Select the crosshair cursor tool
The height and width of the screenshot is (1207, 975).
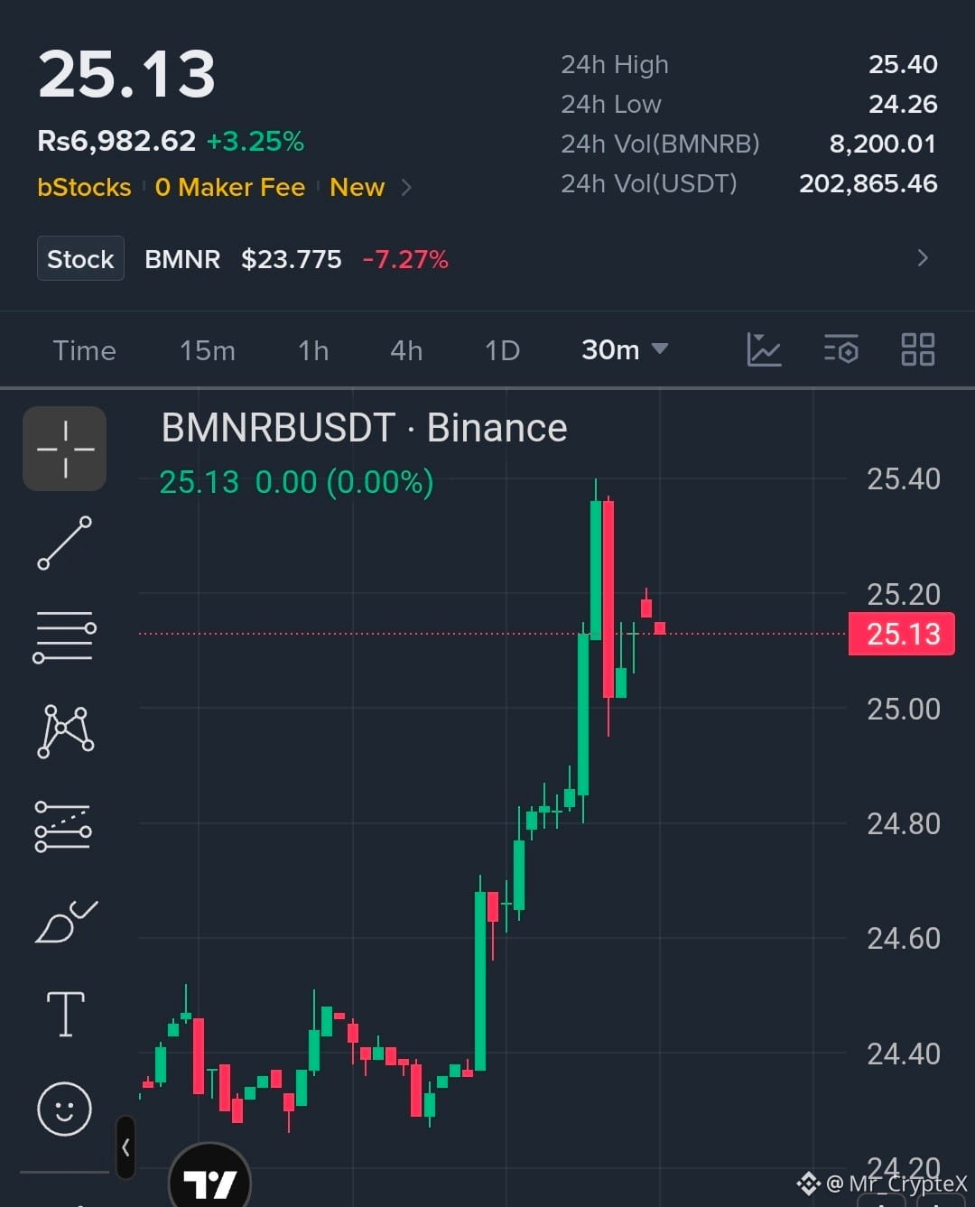[64, 449]
